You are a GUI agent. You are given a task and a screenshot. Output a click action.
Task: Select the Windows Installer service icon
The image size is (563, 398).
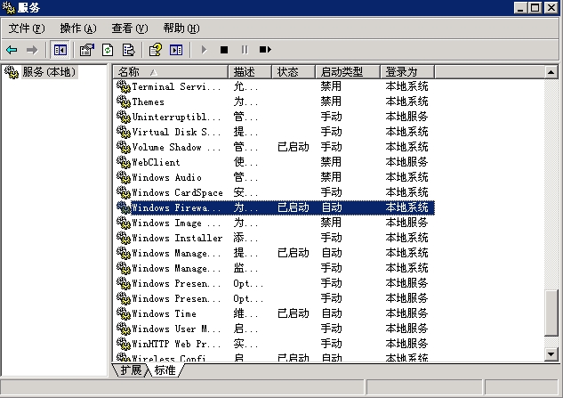click(123, 238)
